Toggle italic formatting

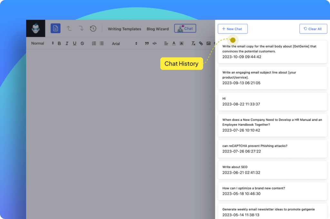[67, 43]
